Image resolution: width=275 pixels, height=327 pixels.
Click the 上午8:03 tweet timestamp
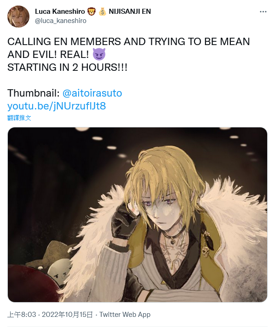click(22, 315)
